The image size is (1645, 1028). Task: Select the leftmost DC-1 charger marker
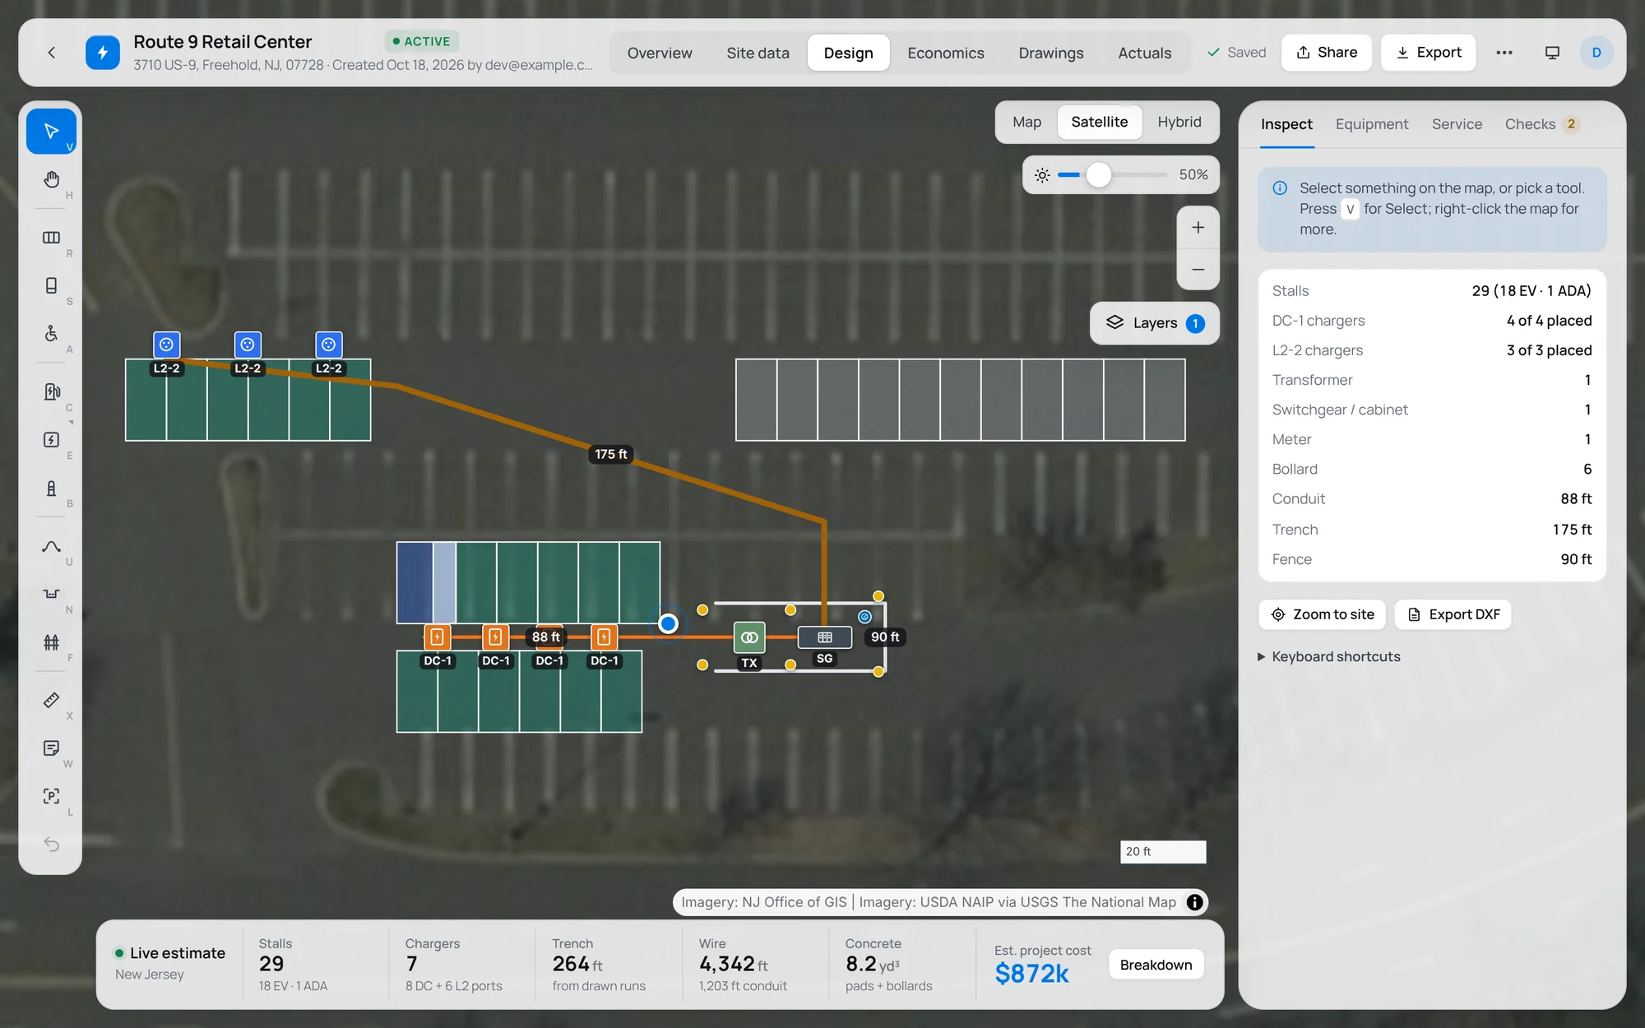pos(438,637)
